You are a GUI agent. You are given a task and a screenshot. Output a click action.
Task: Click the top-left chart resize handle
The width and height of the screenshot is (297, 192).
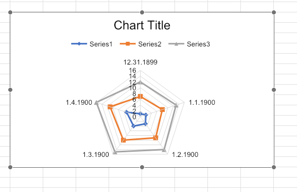pyautogui.click(x=10, y=12)
